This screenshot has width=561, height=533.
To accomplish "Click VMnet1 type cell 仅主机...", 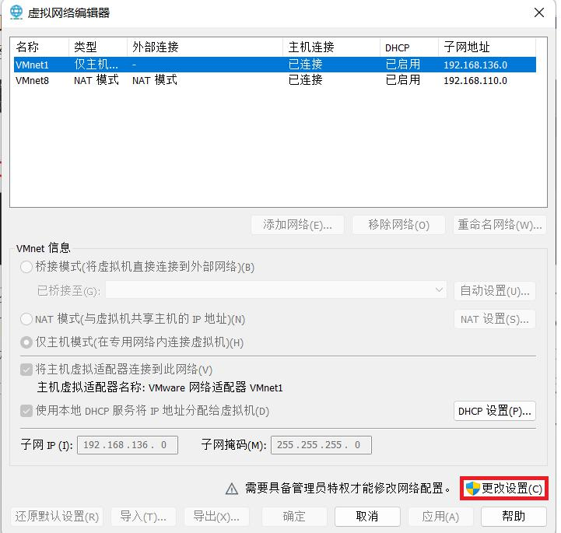I will 96,65.
